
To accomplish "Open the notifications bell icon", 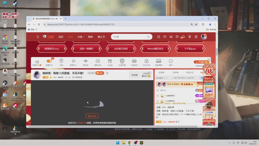I will pyautogui.click(x=183, y=37).
